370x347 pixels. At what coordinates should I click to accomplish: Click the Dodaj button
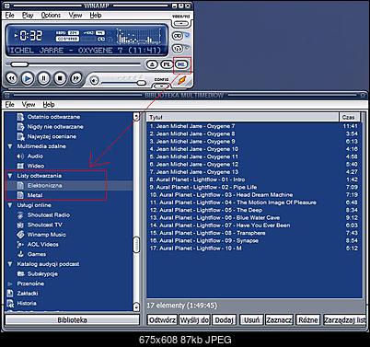pos(224,320)
